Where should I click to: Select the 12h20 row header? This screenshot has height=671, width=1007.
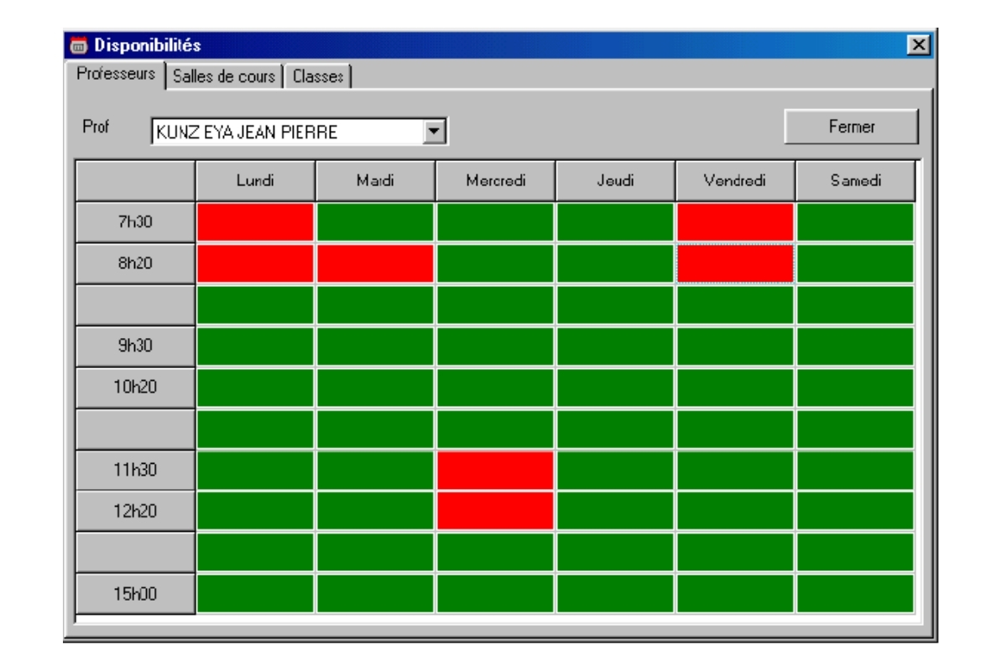click(135, 510)
